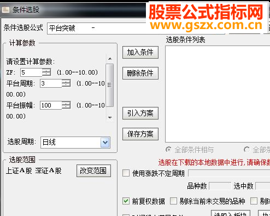Click the 平台振幅 spinner control

66,105
